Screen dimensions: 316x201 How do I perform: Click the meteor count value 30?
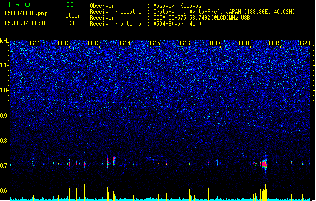click(x=73, y=23)
